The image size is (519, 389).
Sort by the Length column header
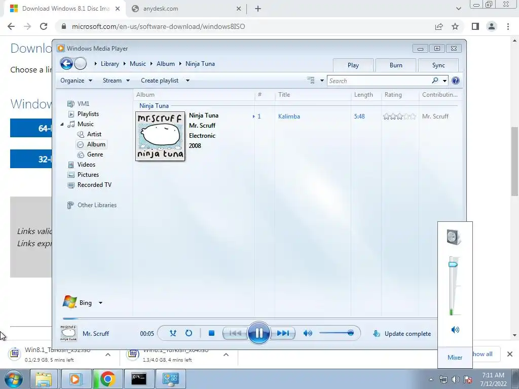click(x=363, y=95)
